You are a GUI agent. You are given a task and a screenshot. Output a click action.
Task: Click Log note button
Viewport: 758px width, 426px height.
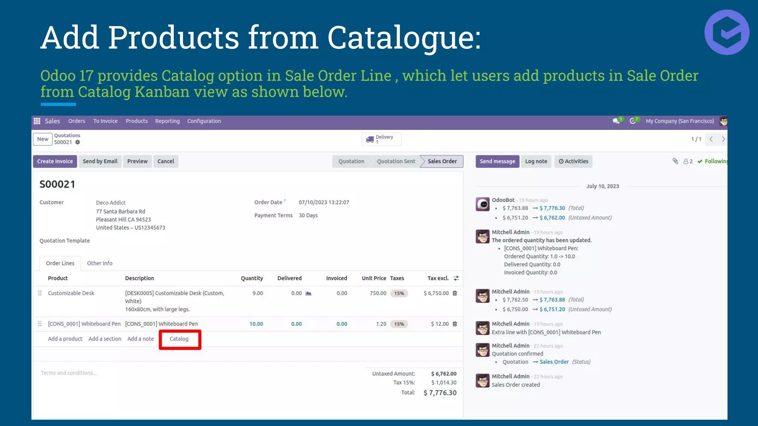point(536,161)
